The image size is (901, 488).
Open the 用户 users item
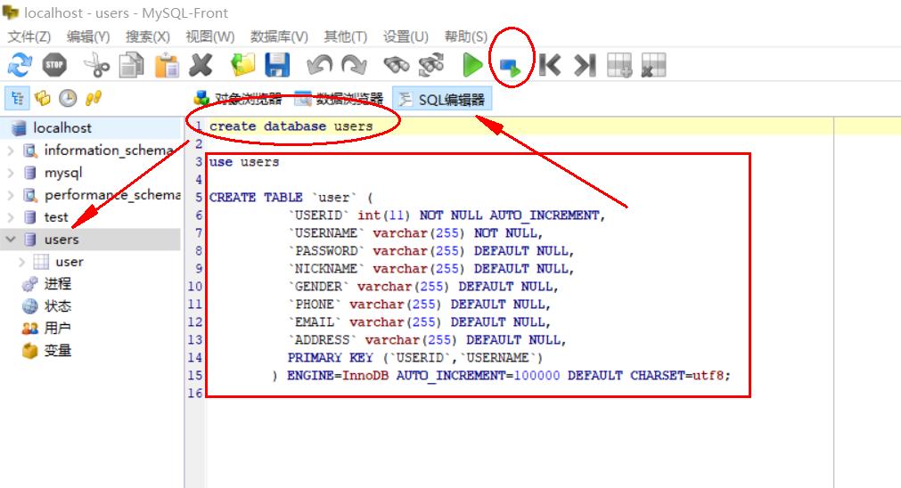pos(57,329)
